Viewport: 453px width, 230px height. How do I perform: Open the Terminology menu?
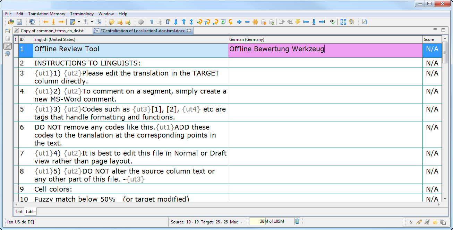(x=82, y=14)
